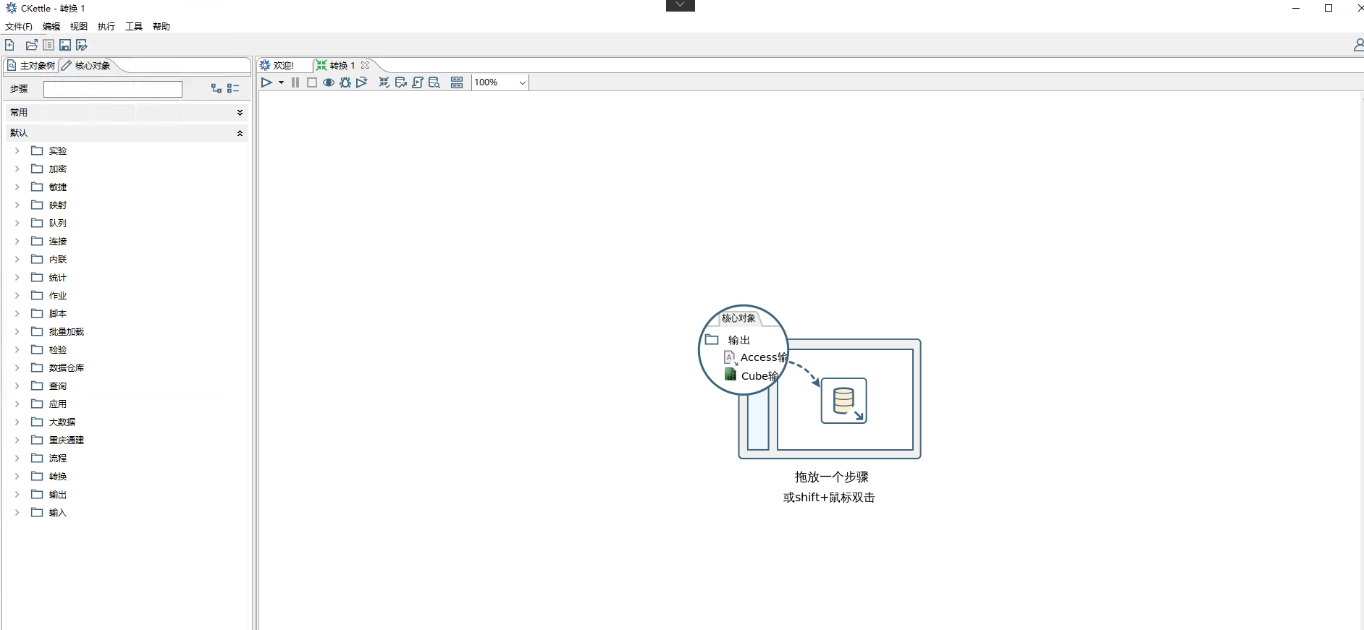The width and height of the screenshot is (1364, 630).
Task: Open the run options dropdown arrow
Action: tap(281, 82)
